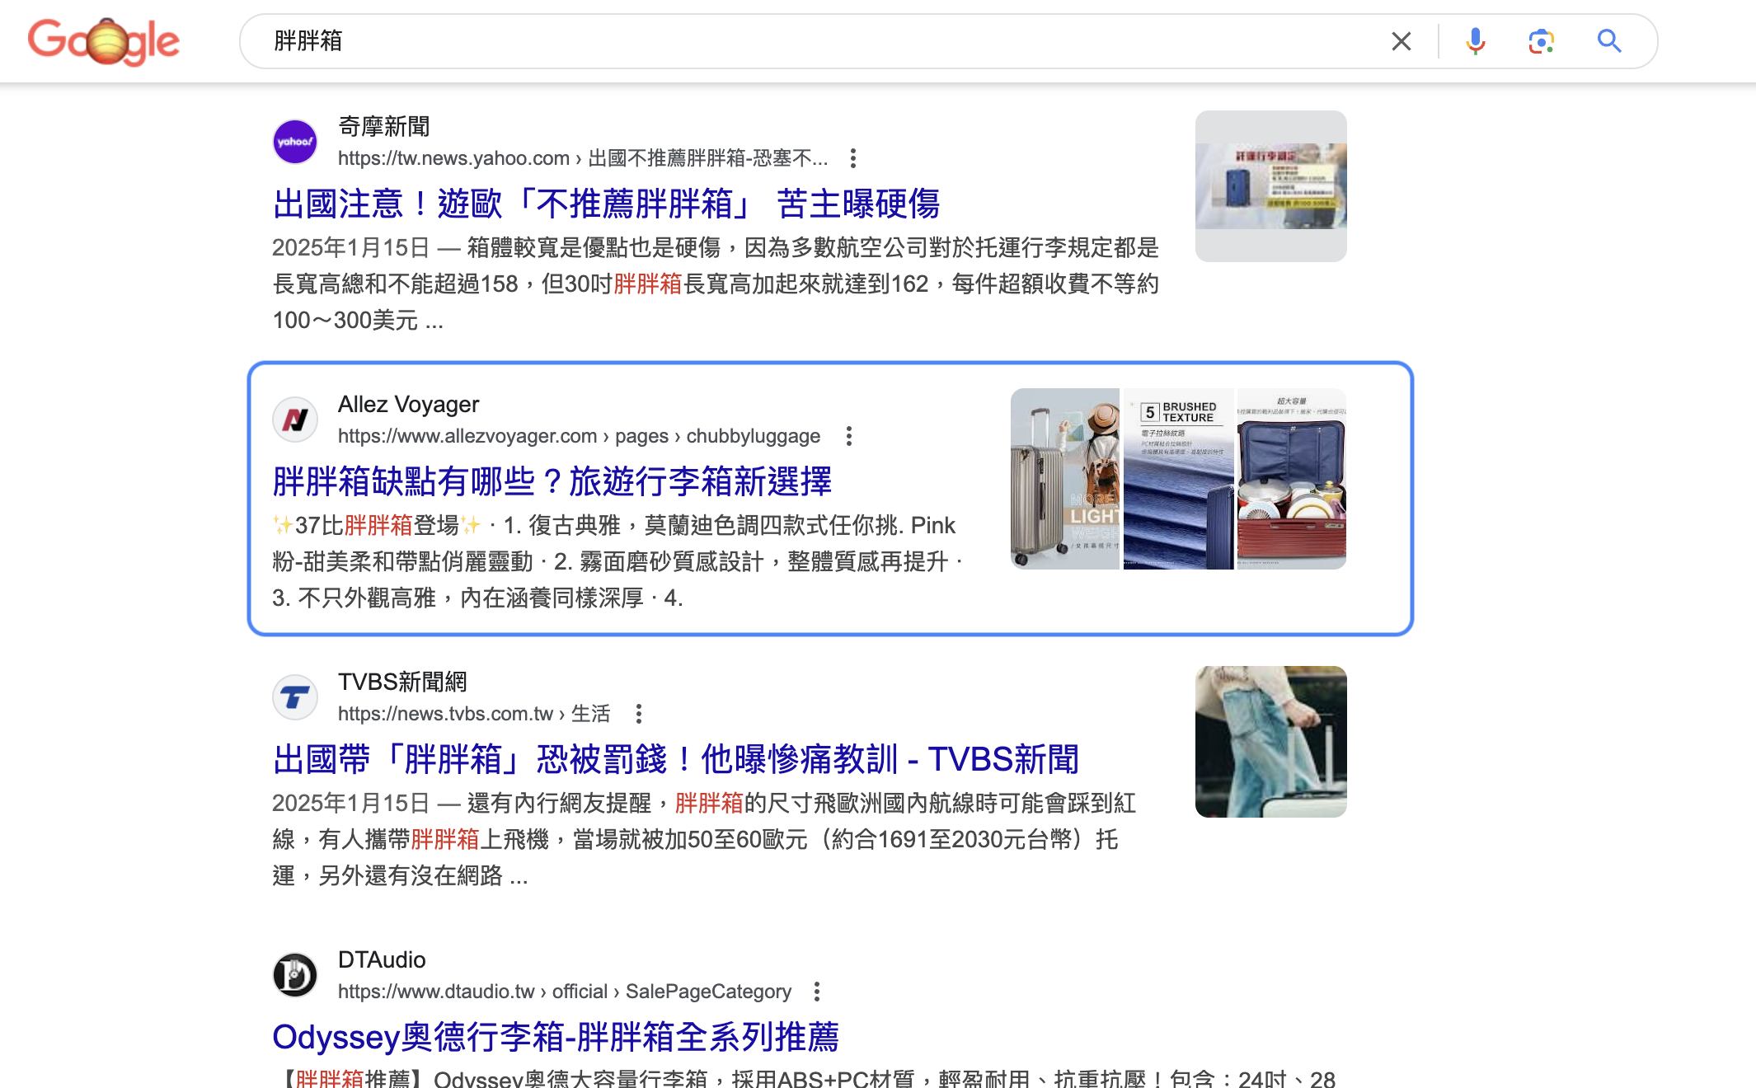This screenshot has width=1756, height=1088.
Task: Open more options for TVBS result
Action: click(x=638, y=713)
